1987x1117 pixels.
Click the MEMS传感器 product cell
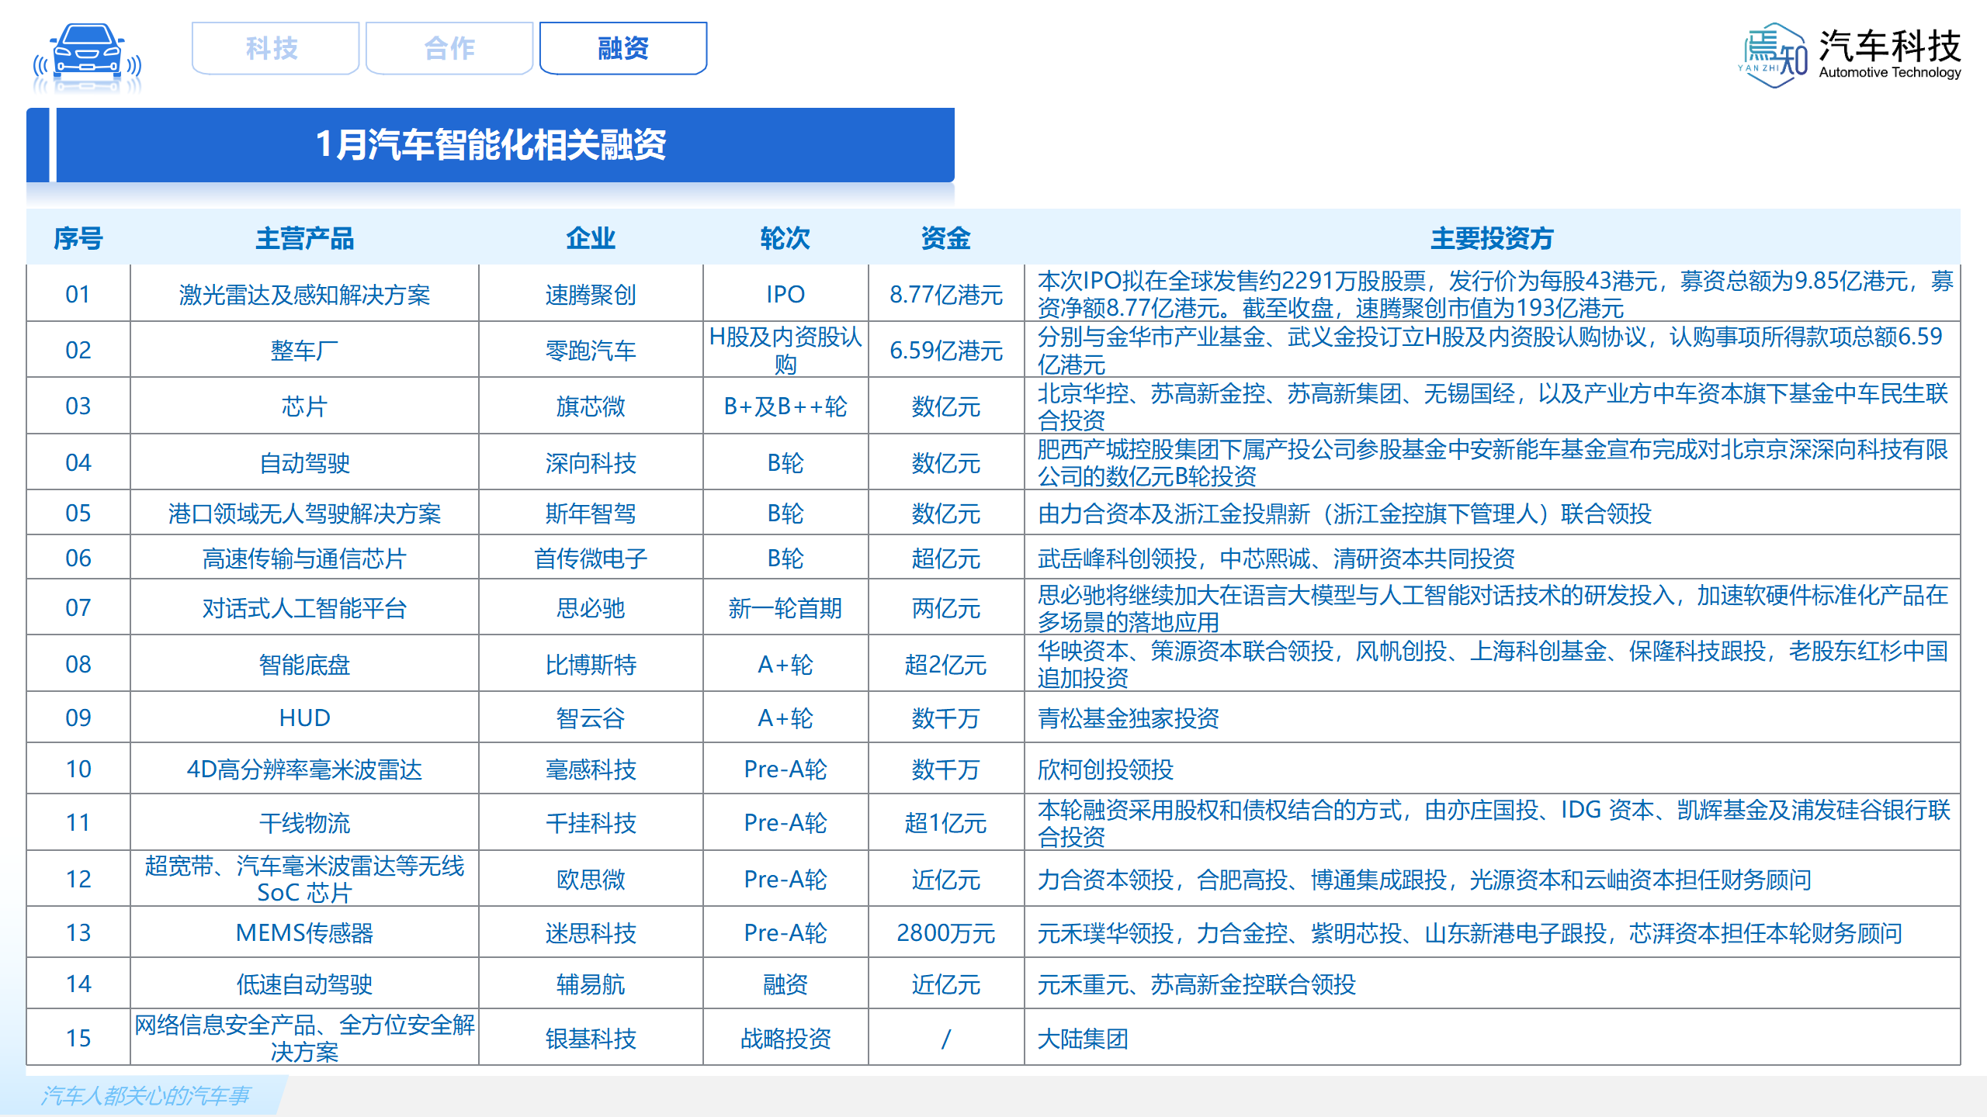tap(304, 932)
